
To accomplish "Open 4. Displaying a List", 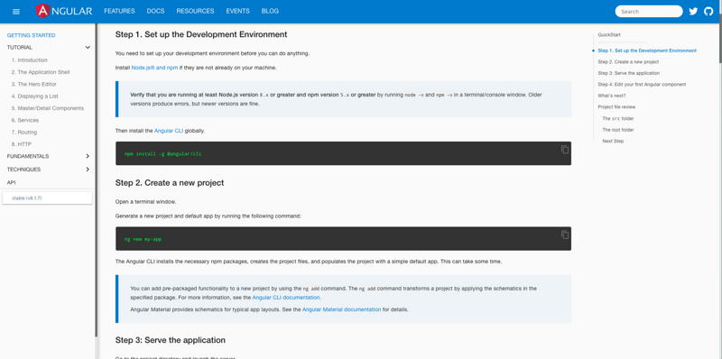I will (35, 97).
